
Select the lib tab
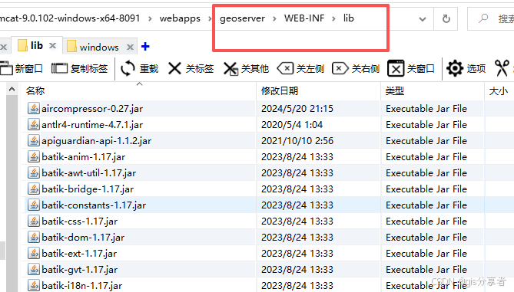pos(37,45)
